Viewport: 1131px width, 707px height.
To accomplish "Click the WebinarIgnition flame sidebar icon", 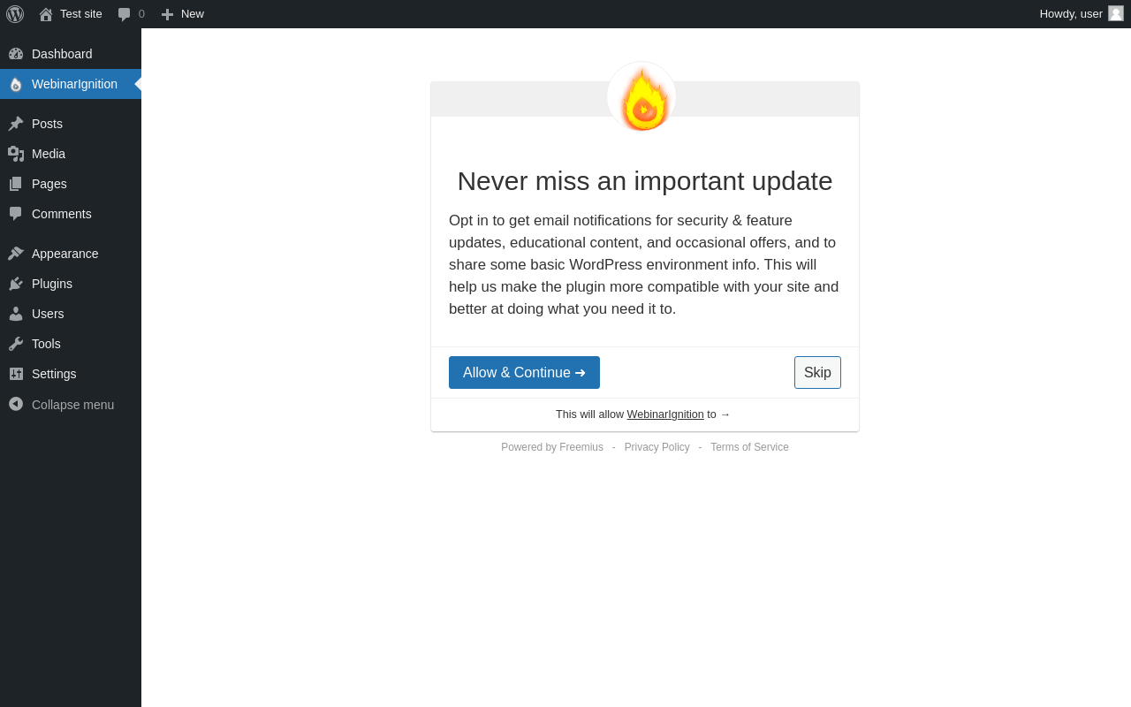I will click(16, 84).
